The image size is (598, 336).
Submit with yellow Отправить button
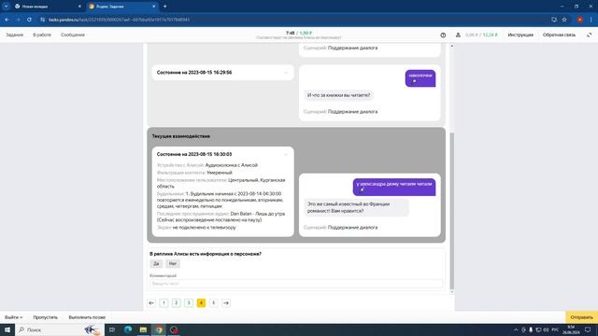point(581,317)
